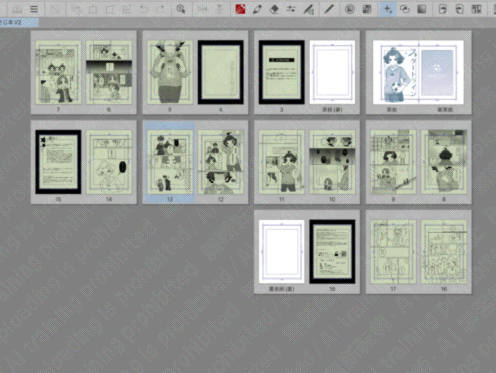Open the hamburger menu icon
This screenshot has width=496, height=373.
tap(34, 9)
